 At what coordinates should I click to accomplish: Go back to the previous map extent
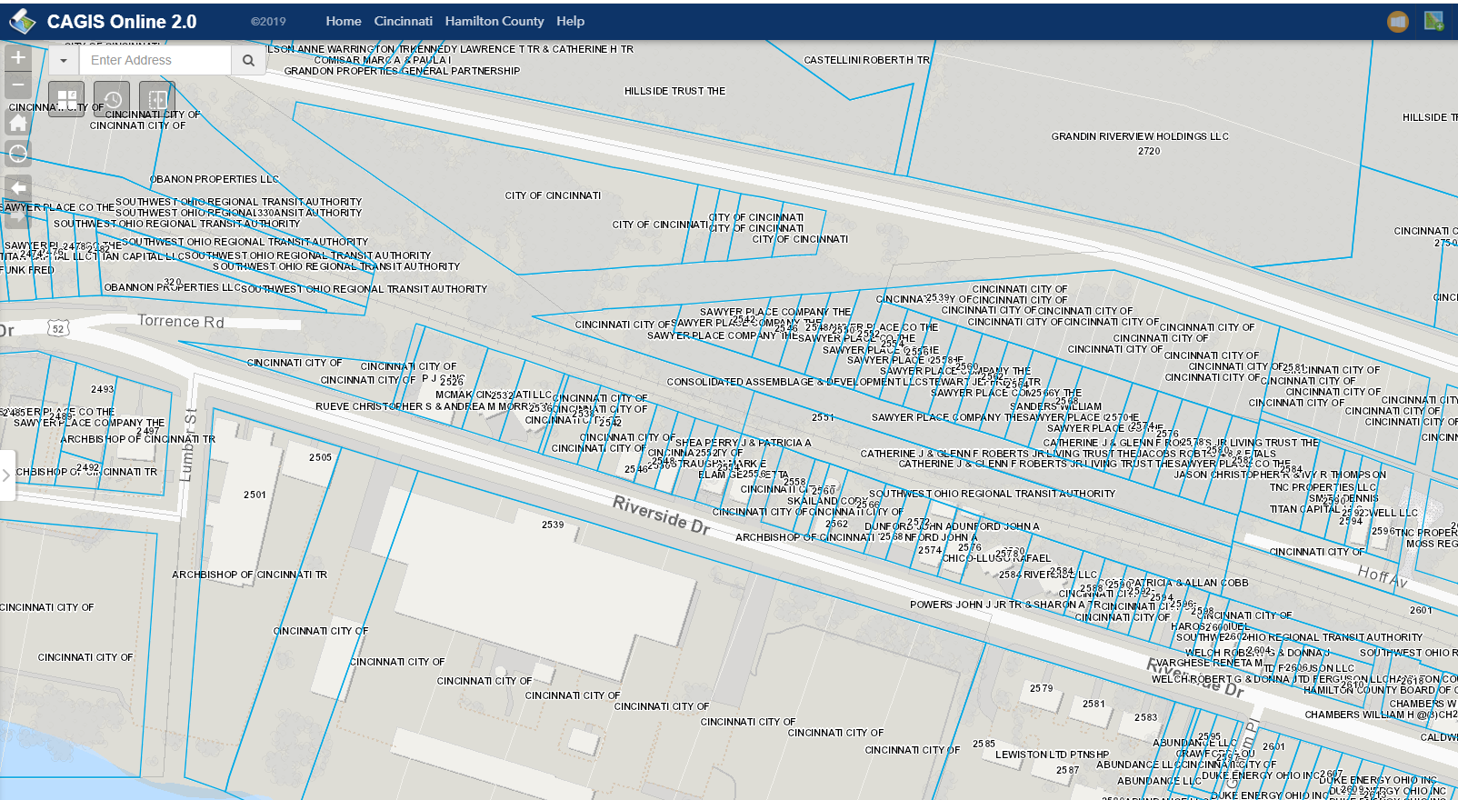coord(18,188)
